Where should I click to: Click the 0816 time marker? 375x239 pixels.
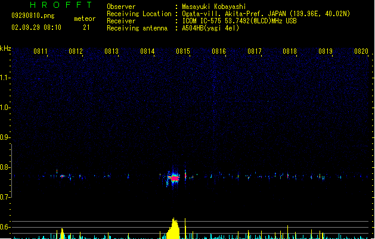tap(219, 51)
